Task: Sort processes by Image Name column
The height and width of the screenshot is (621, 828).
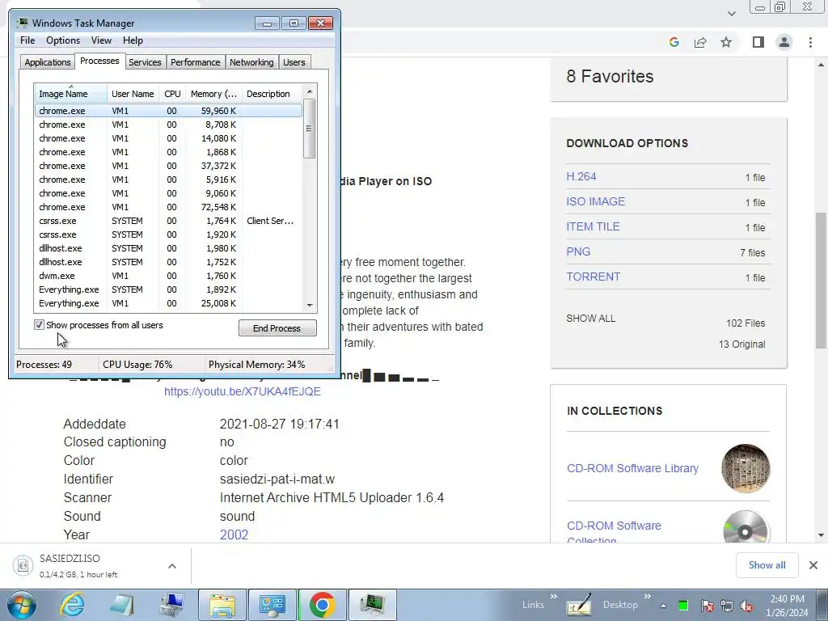Action: pyautogui.click(x=70, y=94)
